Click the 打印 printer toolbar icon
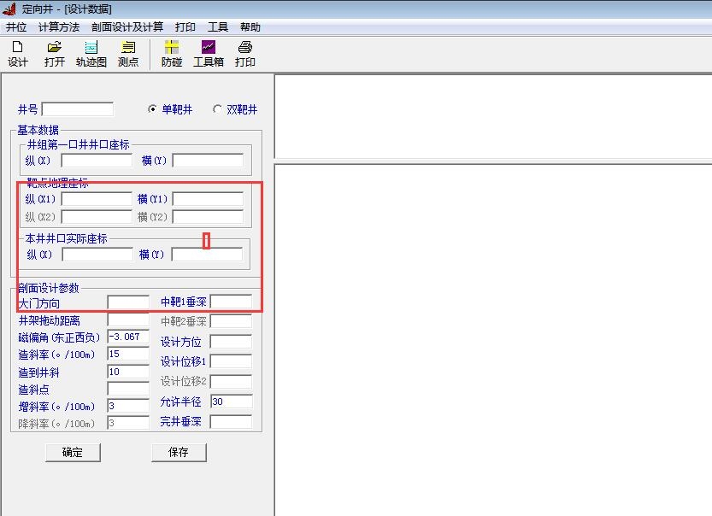 (245, 53)
